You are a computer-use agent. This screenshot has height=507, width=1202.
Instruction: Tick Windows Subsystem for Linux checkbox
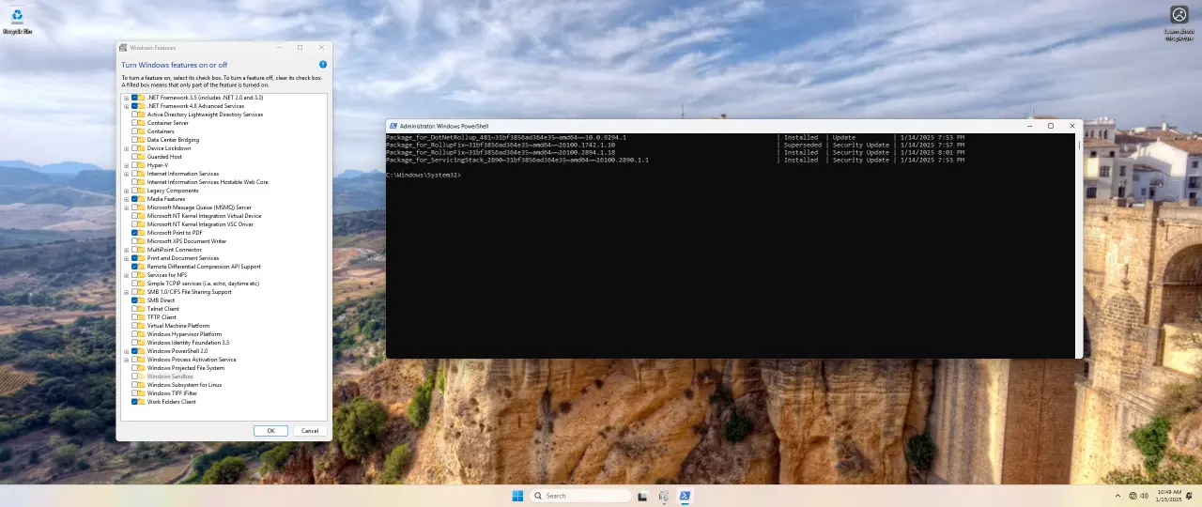point(134,385)
